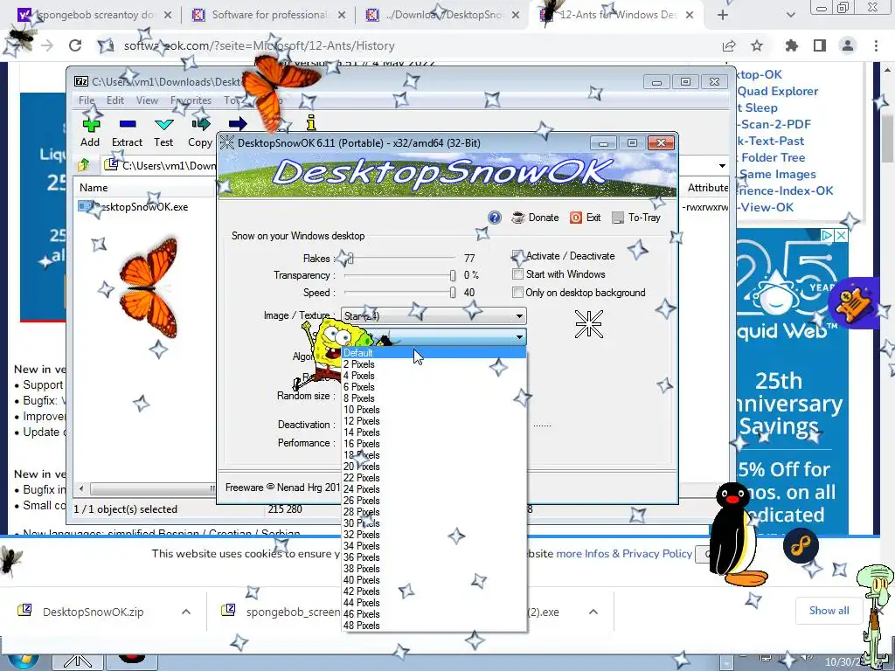Send DesktopSnowOK To-Tray
The width and height of the screenshot is (895, 671).
[636, 218]
